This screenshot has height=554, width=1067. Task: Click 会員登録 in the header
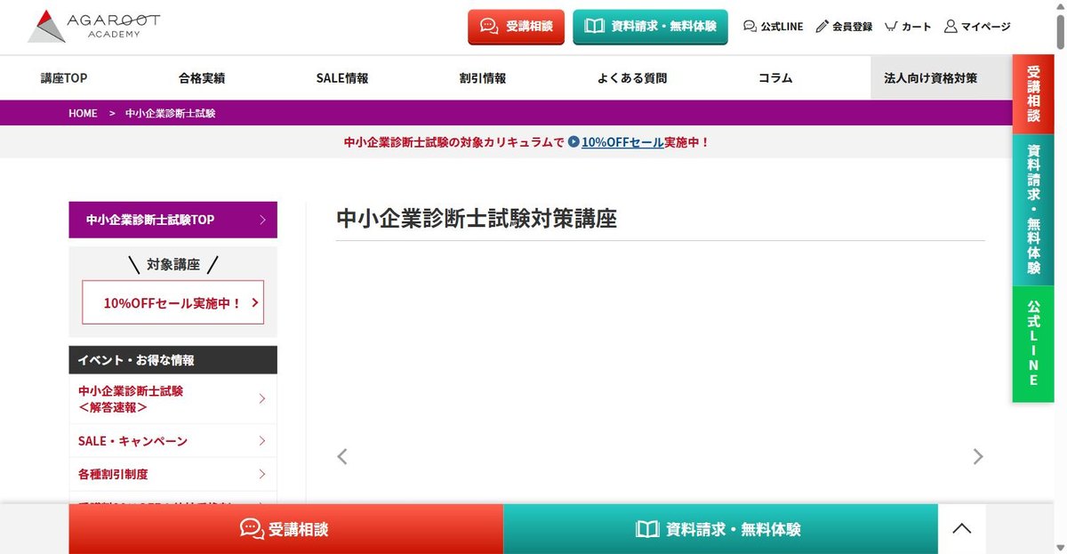(x=844, y=27)
